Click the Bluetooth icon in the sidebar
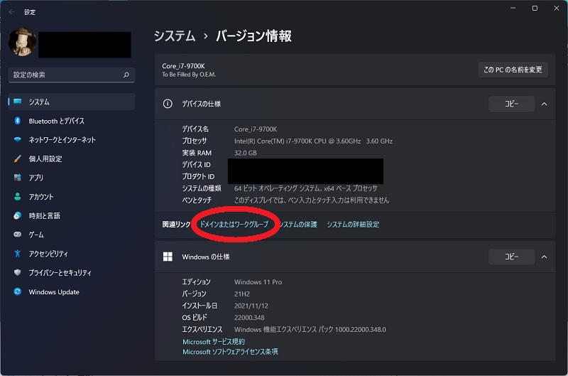The image size is (568, 376). [x=17, y=121]
